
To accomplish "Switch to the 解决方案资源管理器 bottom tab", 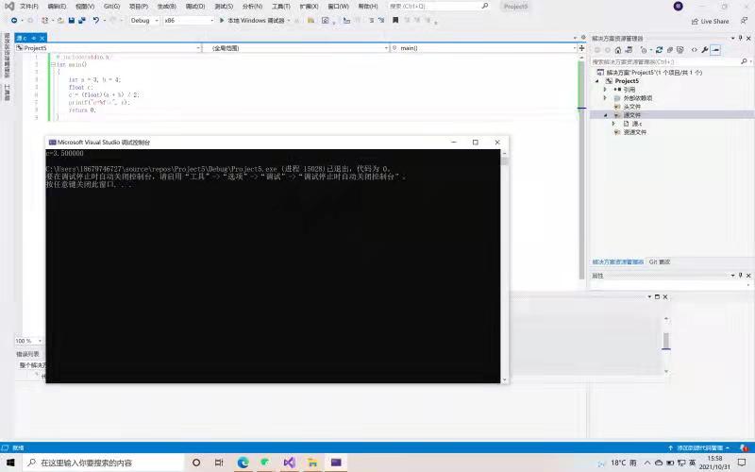I will coord(618,262).
